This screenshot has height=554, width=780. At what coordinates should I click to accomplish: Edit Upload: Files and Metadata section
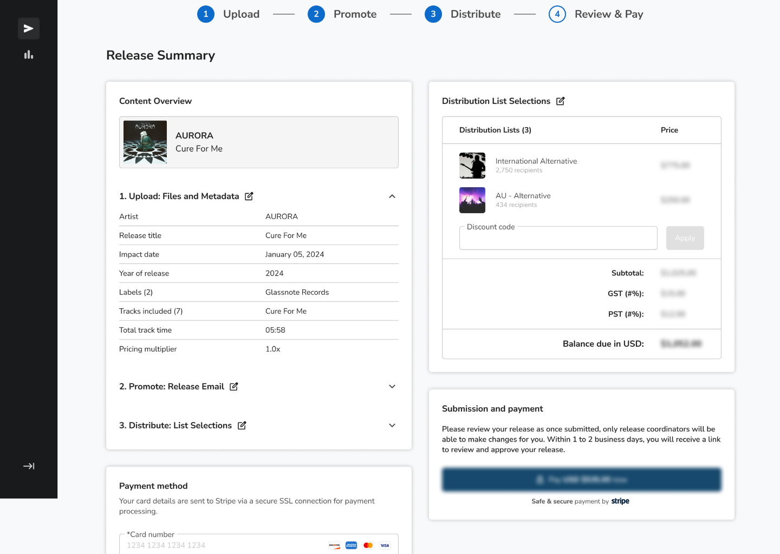pyautogui.click(x=249, y=196)
